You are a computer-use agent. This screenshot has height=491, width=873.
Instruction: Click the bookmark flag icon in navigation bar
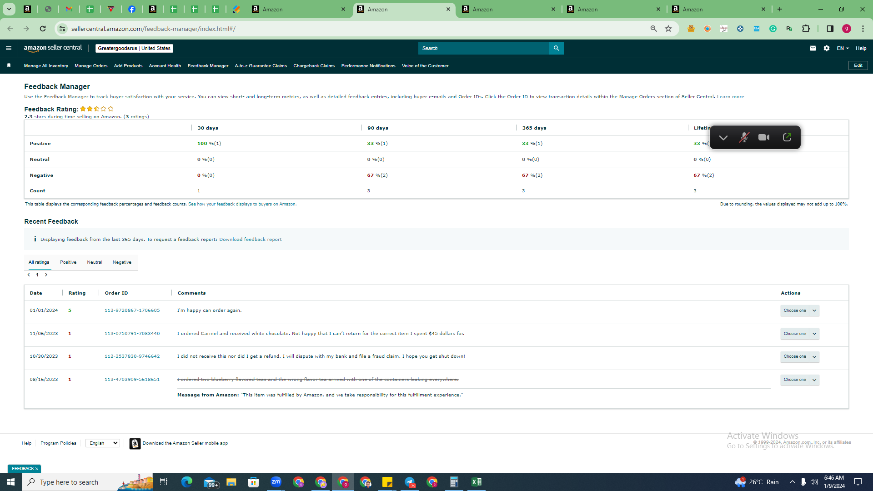click(x=9, y=65)
